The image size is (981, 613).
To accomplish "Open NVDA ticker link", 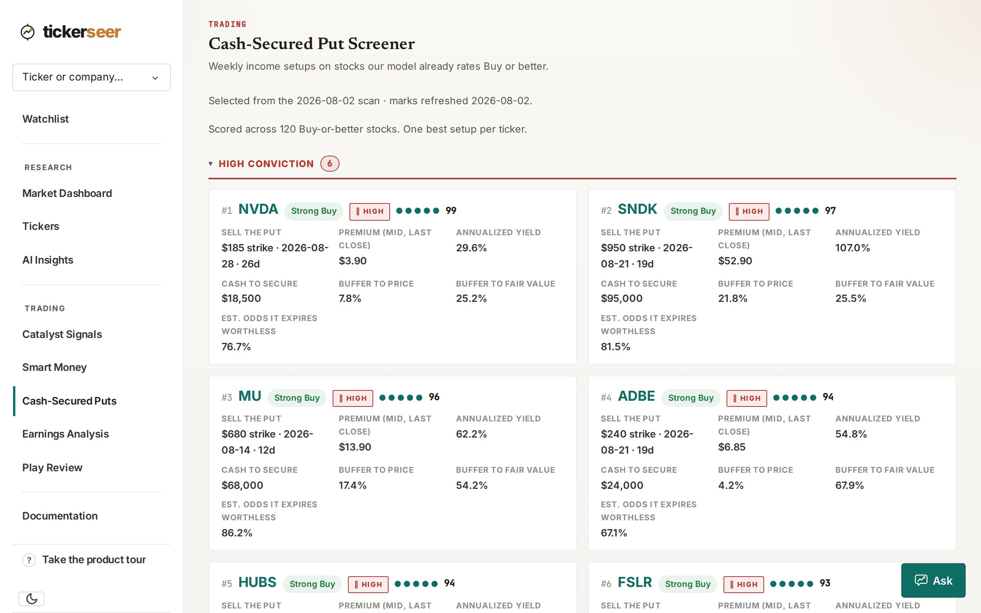I will 258,209.
